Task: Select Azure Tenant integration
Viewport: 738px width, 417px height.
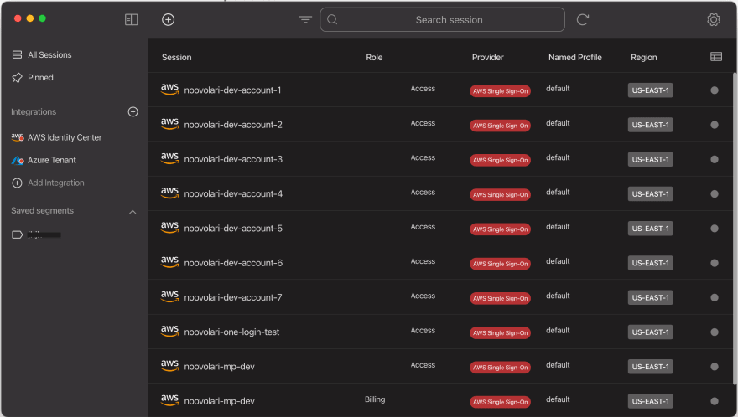Action: pos(52,160)
